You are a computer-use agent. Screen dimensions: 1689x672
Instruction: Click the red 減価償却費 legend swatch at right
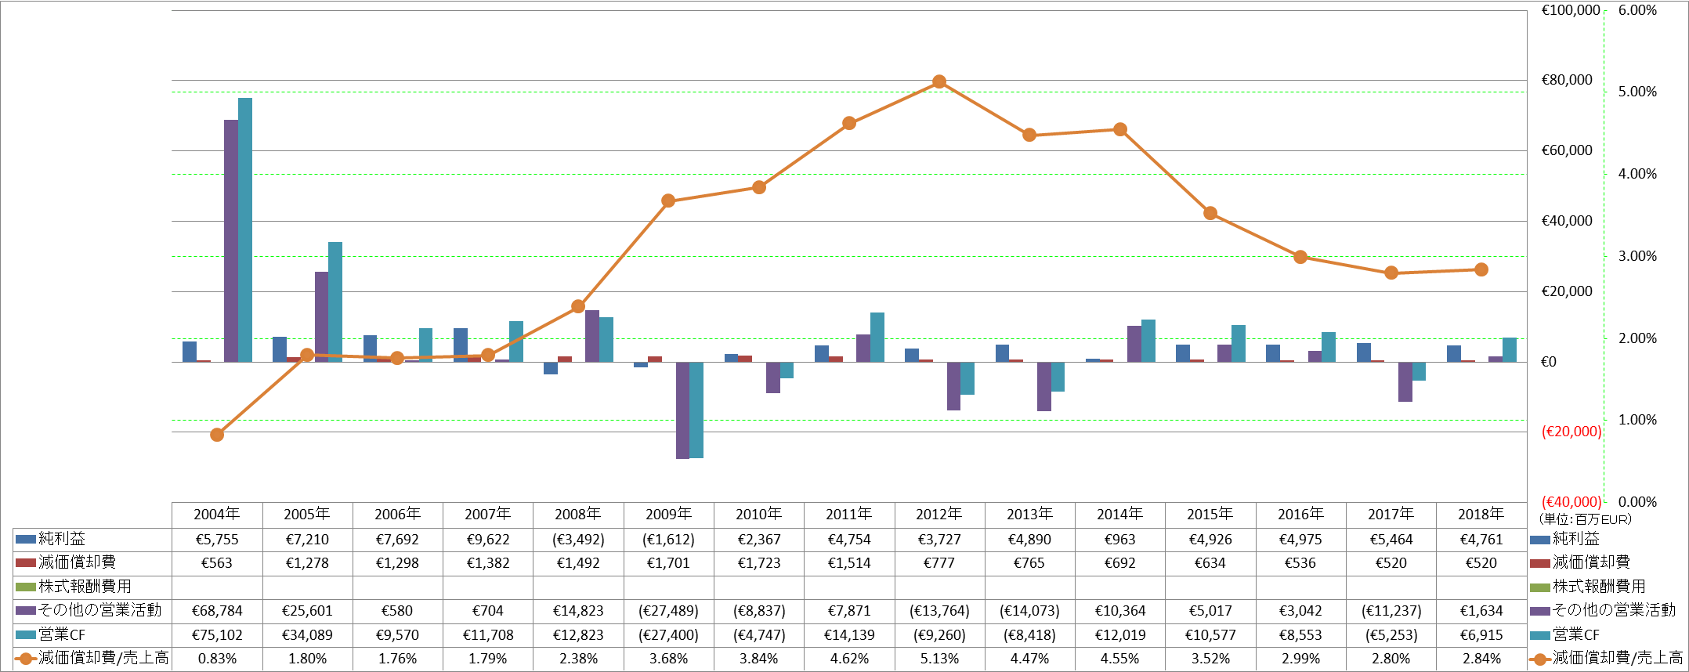click(1539, 562)
